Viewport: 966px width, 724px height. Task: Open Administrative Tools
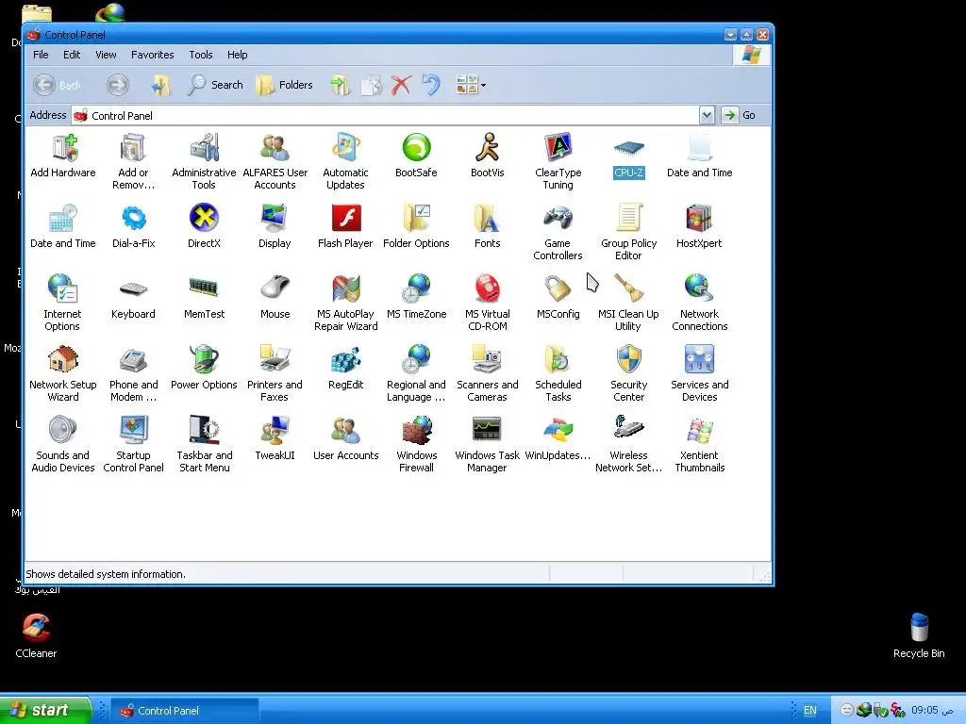[204, 161]
